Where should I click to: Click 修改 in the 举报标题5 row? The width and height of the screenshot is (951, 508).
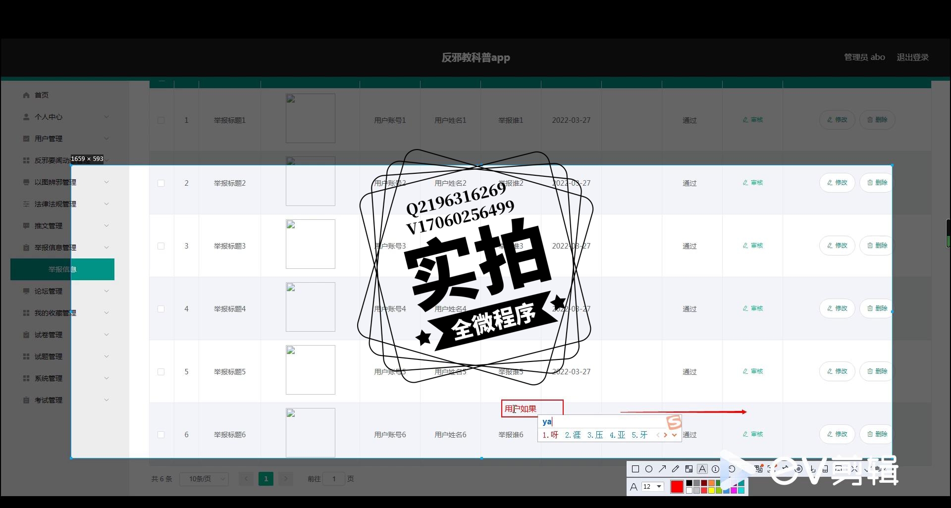837,371
